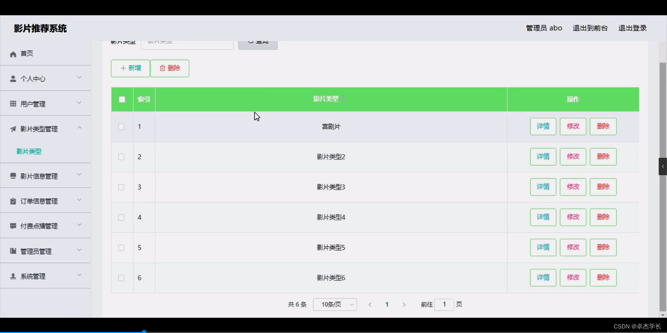Click the 管理员管理 bar-chart icon
Viewport: 667px width, 333px height.
(x=13, y=251)
